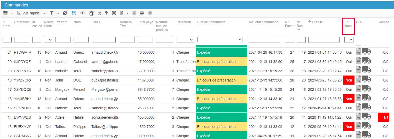Screen dimensions: 394x139
Task: Click red Non stock cell for order 16
Action: 349,99
